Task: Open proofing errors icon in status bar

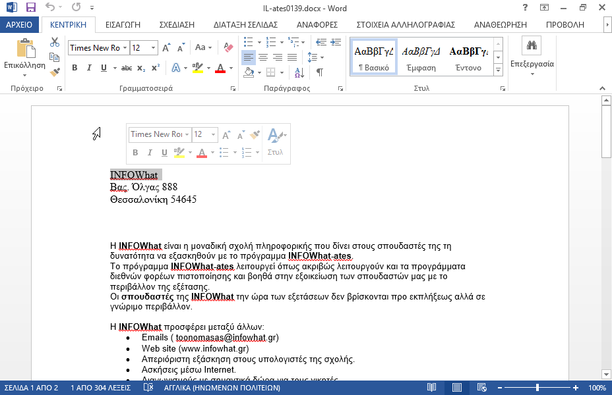Action: [148, 388]
